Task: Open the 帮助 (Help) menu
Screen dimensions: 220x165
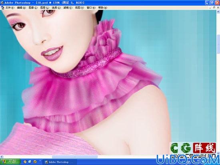Action: pyautogui.click(x=102, y=8)
